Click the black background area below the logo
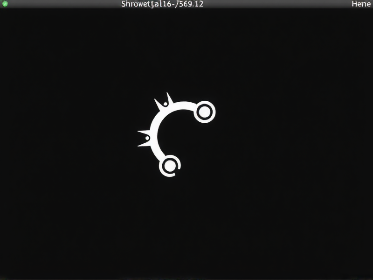Screen dimensions: 373x280 (186, 229)
